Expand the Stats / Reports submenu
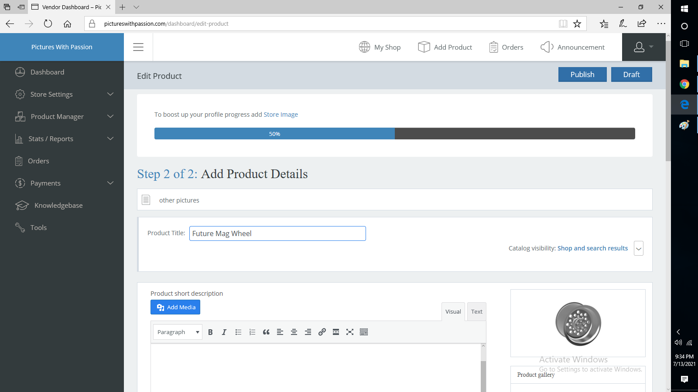698x392 pixels. pos(110,139)
